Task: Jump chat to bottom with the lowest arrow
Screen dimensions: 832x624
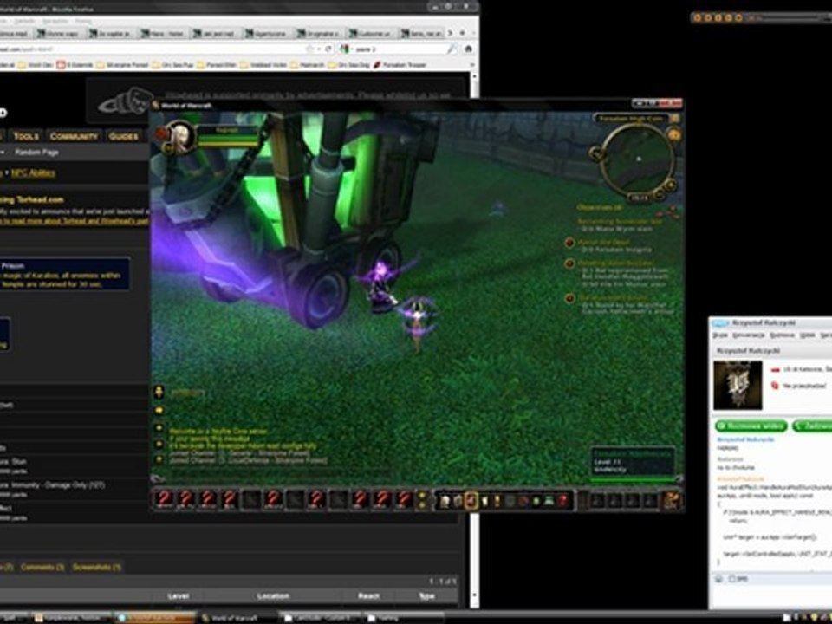Action: (159, 460)
